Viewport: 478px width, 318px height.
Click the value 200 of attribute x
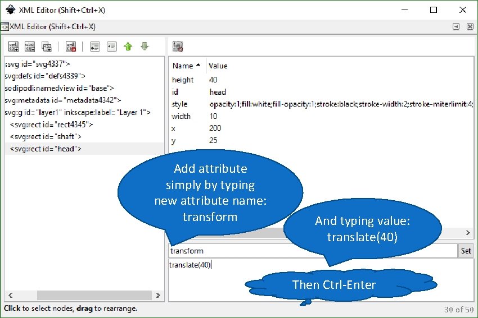(x=215, y=128)
